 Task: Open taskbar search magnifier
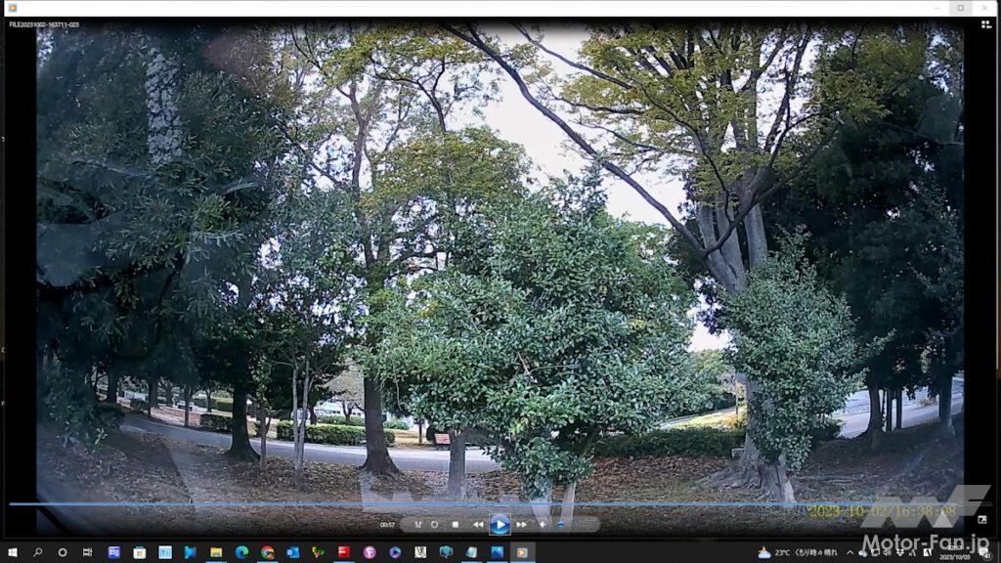(38, 552)
